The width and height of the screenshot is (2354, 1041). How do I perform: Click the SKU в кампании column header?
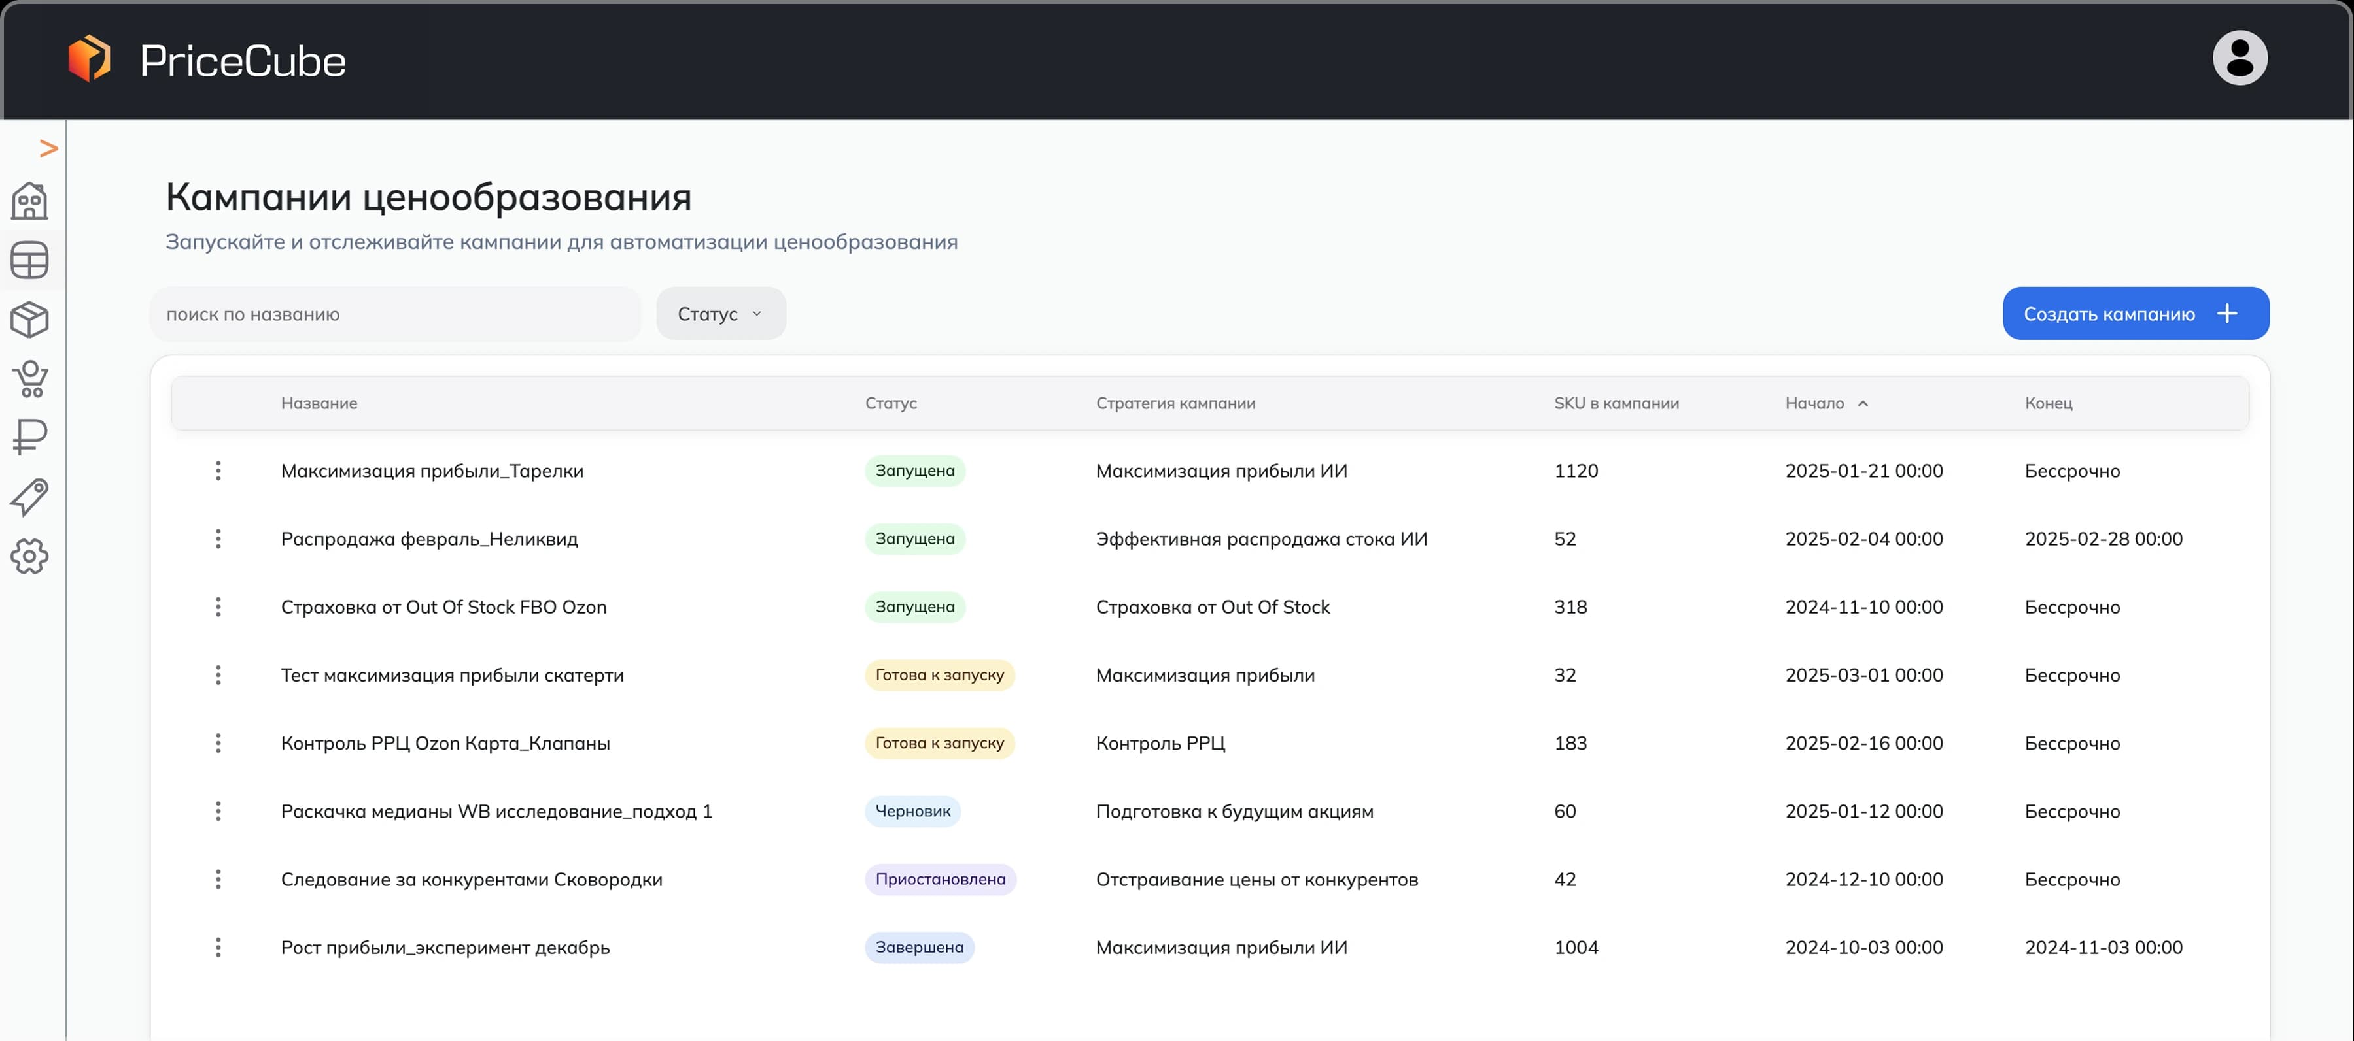click(x=1616, y=404)
